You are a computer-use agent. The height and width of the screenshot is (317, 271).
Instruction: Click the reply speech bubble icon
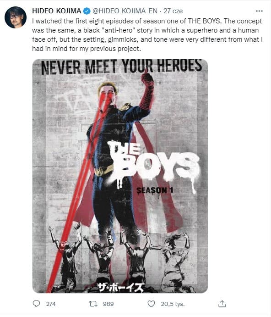[x=36, y=304]
